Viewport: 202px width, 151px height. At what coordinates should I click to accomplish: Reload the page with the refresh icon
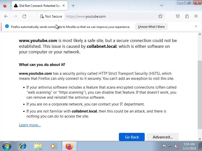tap(24, 16)
